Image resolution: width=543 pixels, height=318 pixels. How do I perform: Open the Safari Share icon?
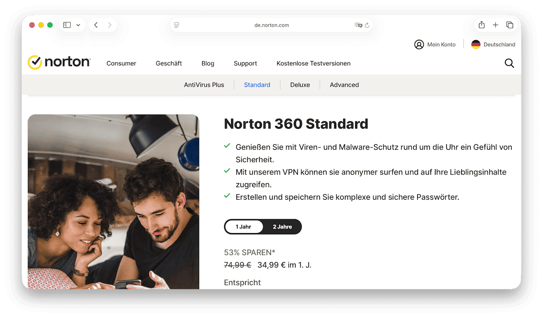pos(481,25)
